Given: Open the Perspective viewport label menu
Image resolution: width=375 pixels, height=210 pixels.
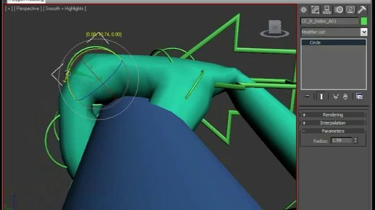Looking at the screenshot, I should click(28, 9).
